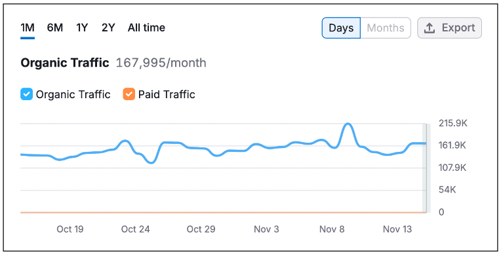Switch chart granularity to Months
501x256 pixels.
pos(386,28)
